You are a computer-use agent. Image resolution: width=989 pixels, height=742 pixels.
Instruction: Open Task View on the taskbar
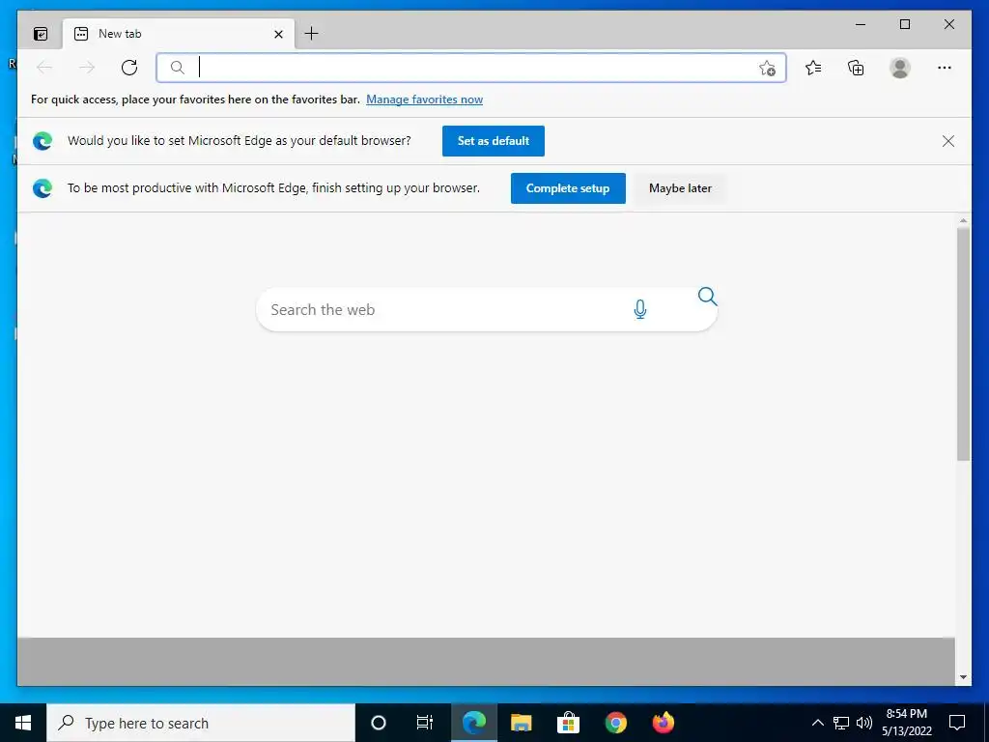pos(425,723)
